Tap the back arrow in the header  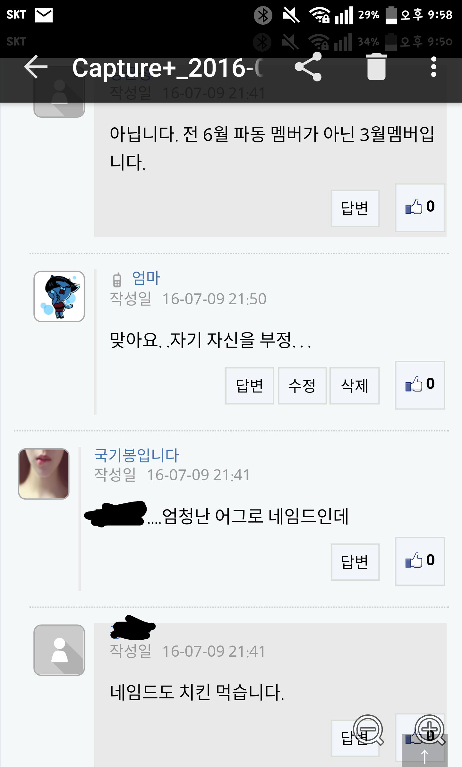(x=36, y=67)
